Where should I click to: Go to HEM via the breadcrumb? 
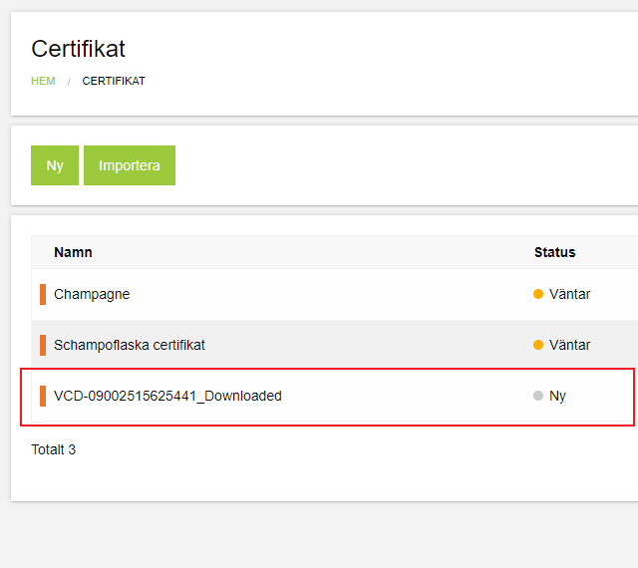pos(43,81)
